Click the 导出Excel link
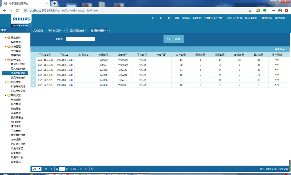The image size is (291, 175). point(280,49)
